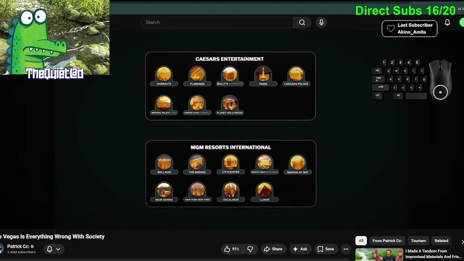
Task: Click the CityCenter icon
Action: pos(231,165)
